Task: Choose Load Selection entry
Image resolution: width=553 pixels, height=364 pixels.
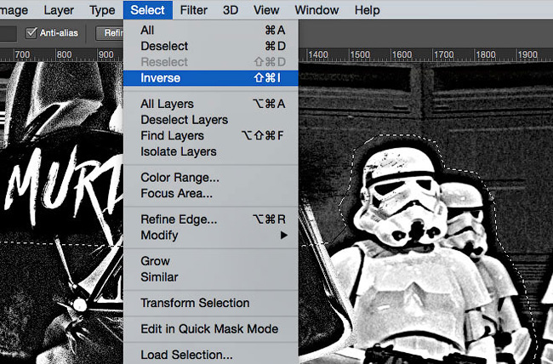Action: [x=211, y=355]
